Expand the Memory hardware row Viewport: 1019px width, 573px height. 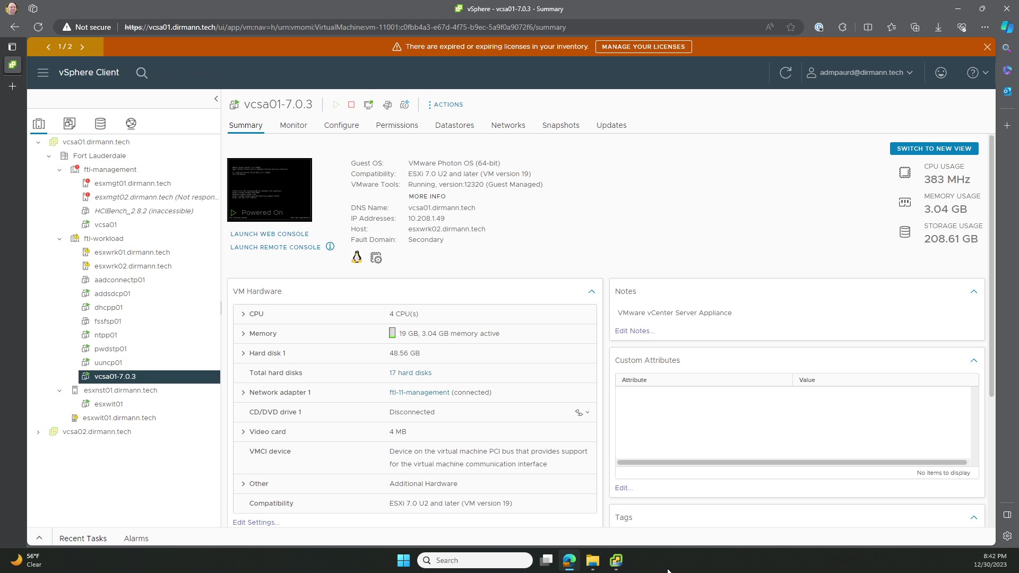click(243, 334)
